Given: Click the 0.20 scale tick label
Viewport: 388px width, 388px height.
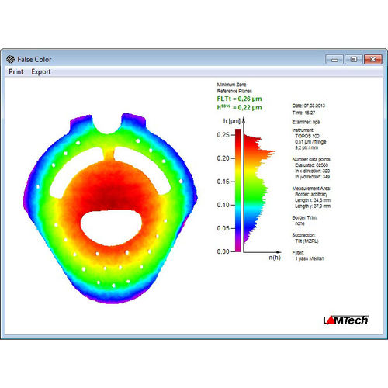Looking at the screenshot, I should [x=223, y=158].
